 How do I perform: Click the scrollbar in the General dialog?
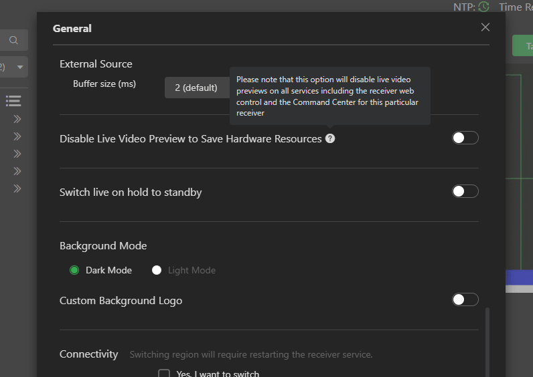pos(487,342)
